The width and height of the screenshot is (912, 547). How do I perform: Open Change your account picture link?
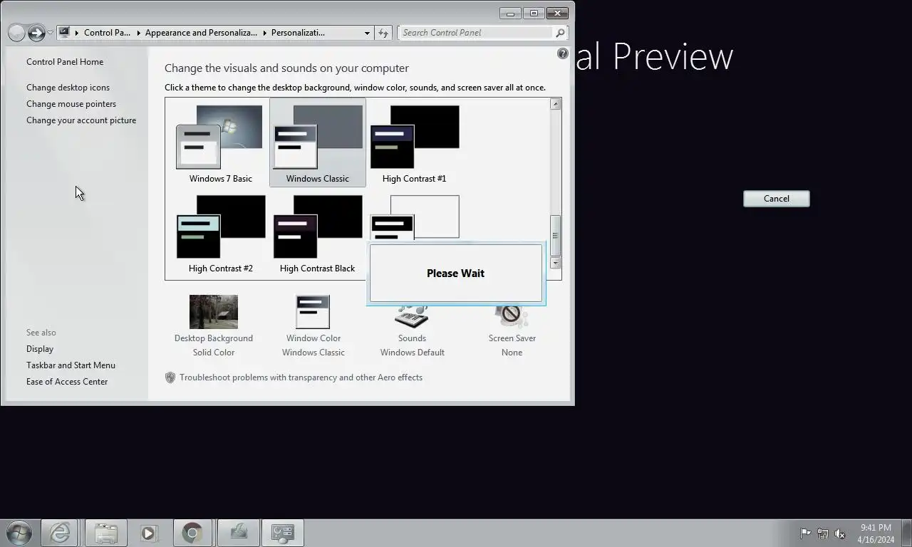tap(81, 120)
